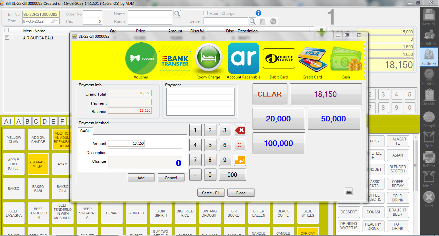Check the AIR SURGA BALI row checkbox
This screenshot has height=236, width=439.
[x=7, y=38]
